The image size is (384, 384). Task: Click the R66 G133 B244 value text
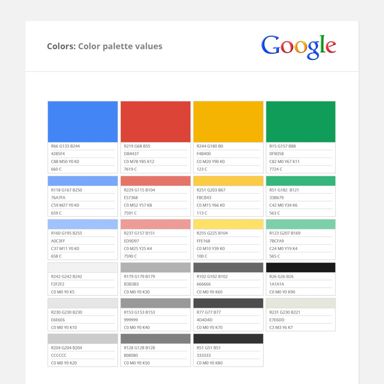(66, 146)
